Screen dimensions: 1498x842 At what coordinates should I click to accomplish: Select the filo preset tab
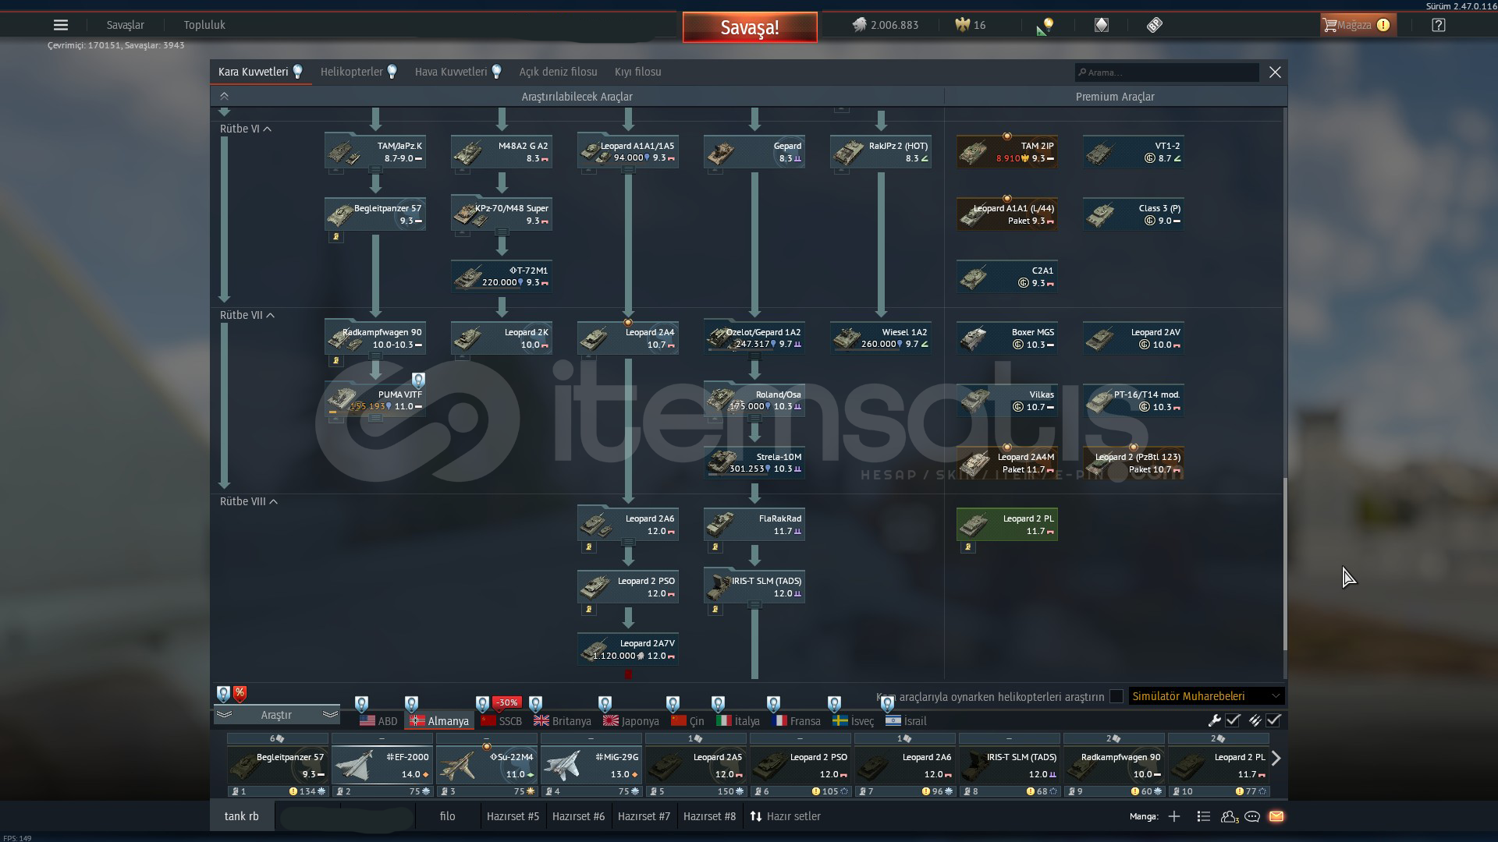coord(447,816)
